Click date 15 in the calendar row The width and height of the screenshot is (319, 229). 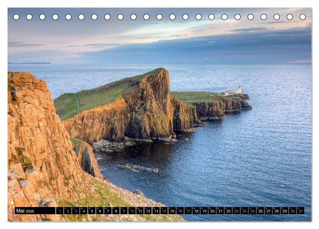[172, 211]
